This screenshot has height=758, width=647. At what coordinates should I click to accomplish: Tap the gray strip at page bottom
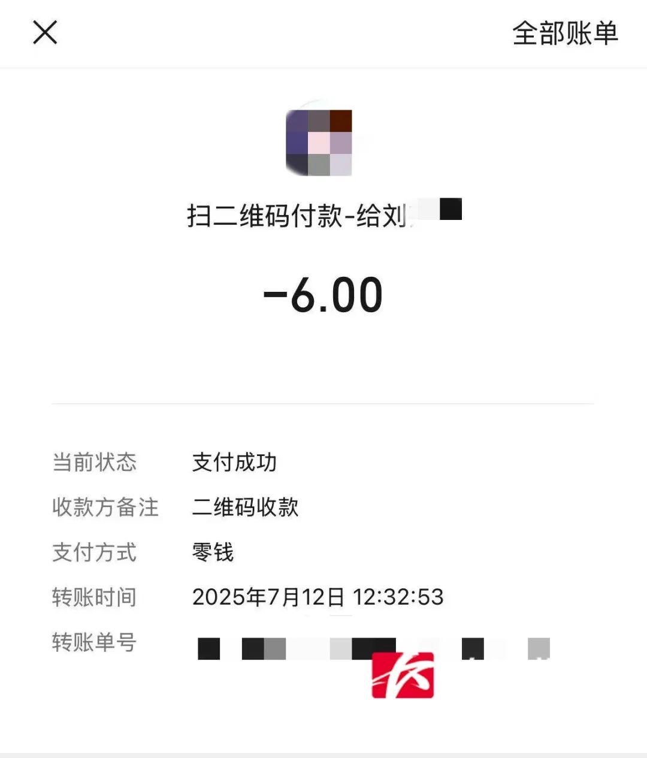pyautogui.click(x=323, y=755)
